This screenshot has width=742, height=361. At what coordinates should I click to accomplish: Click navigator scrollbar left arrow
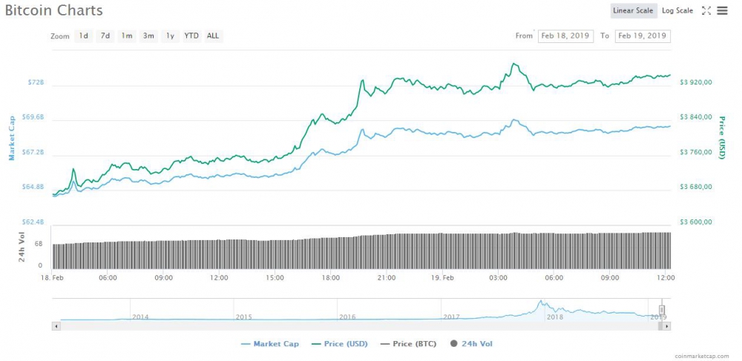pos(56,326)
